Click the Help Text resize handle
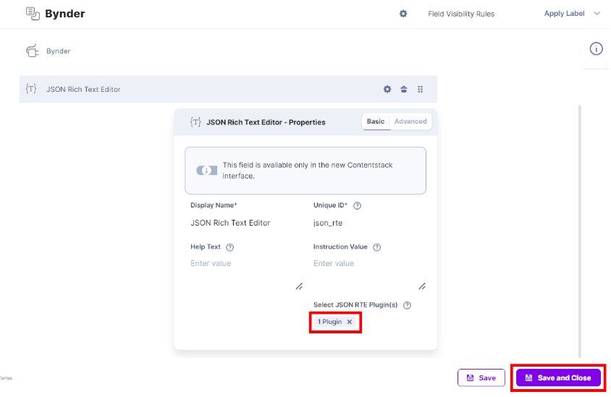Image resolution: width=611 pixels, height=397 pixels. pos(299,286)
